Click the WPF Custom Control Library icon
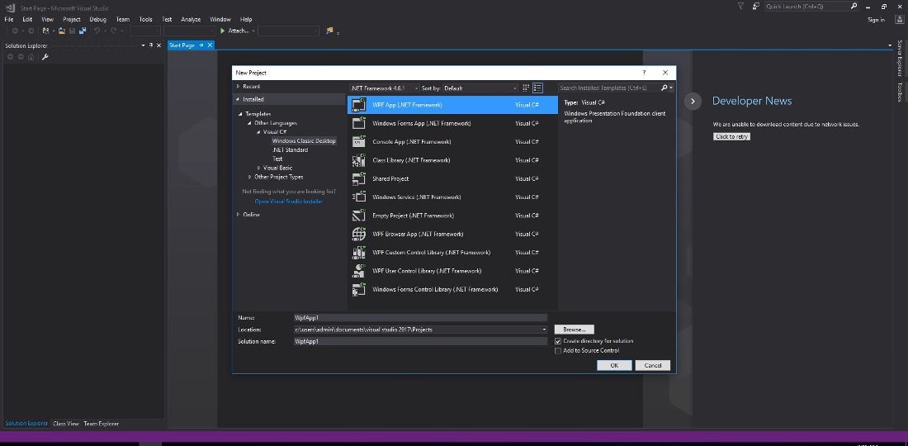Image resolution: width=908 pixels, height=446 pixels. (x=359, y=253)
